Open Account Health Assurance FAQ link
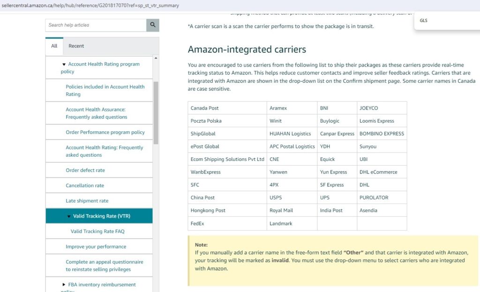The image size is (480, 292). point(96,113)
